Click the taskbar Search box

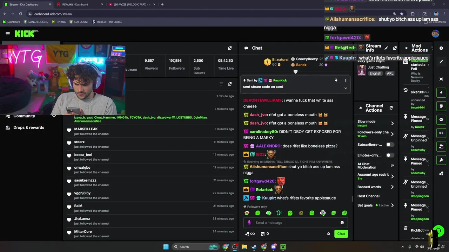tap(196, 247)
